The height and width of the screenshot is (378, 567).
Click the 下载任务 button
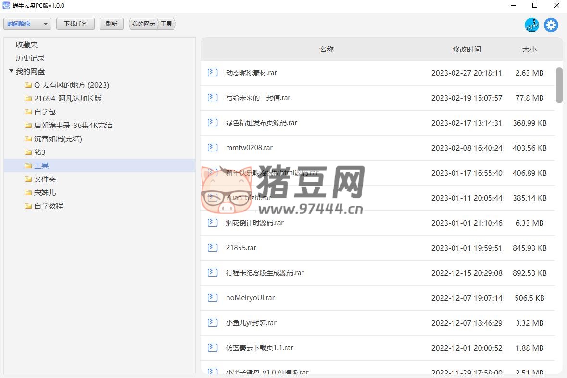pos(76,24)
